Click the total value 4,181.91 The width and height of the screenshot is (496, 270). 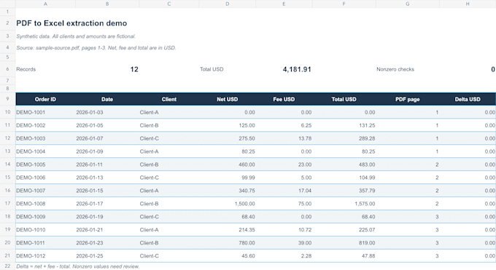[x=297, y=69]
